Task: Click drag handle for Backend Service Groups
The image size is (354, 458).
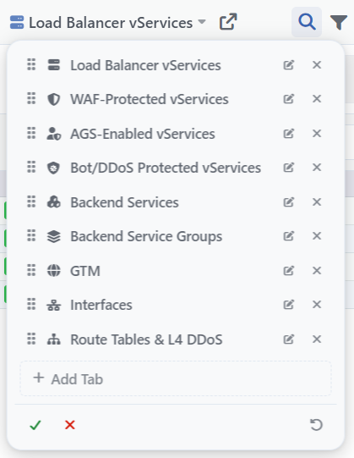Action: coord(31,235)
